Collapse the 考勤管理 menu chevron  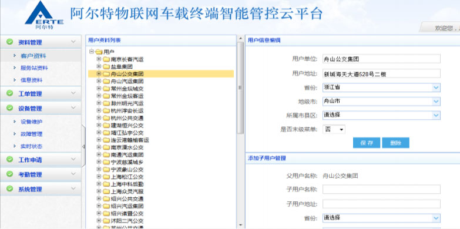[x=73, y=174]
